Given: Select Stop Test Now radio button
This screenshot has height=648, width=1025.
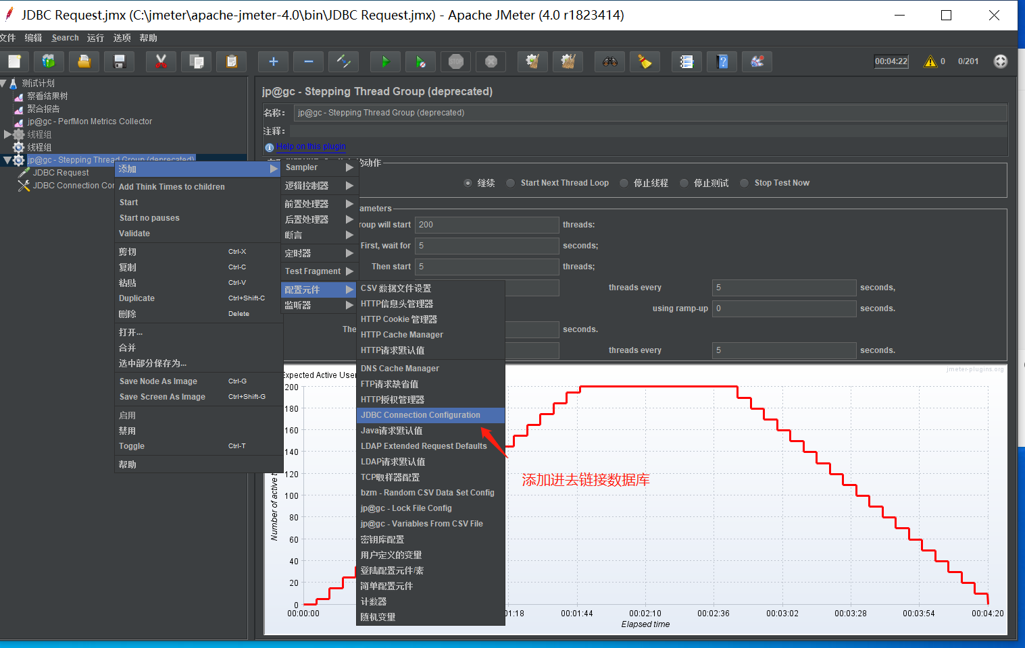Looking at the screenshot, I should tap(744, 183).
